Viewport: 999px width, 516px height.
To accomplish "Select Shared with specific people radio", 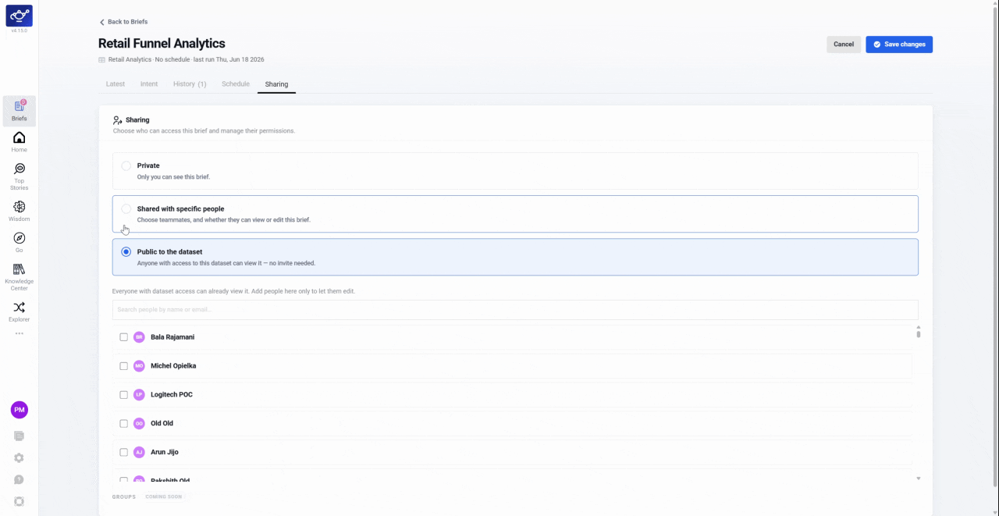I will pyautogui.click(x=126, y=209).
